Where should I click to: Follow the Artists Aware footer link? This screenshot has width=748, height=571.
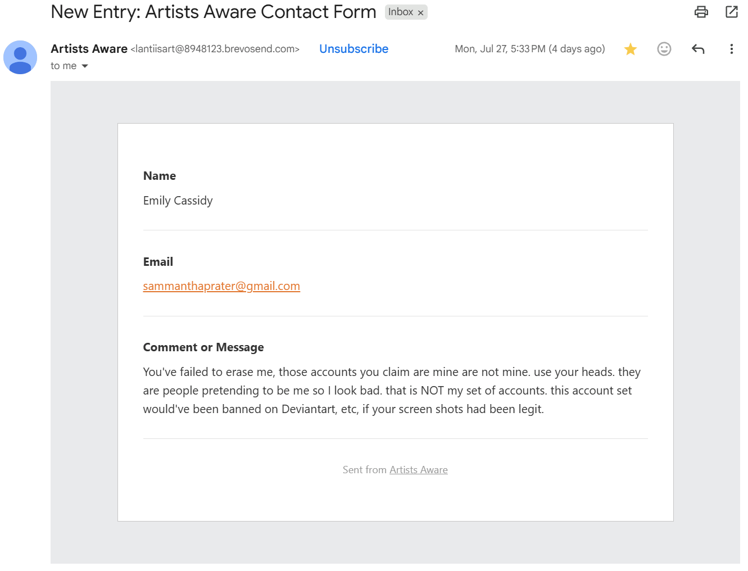(x=419, y=470)
